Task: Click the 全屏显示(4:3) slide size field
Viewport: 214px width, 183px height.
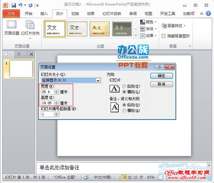Action: [68, 80]
